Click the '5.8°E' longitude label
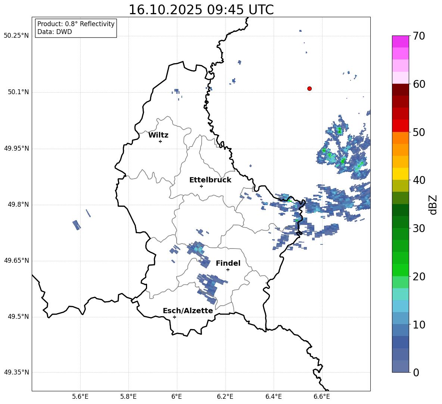The height and width of the screenshot is (404, 442). click(128, 397)
